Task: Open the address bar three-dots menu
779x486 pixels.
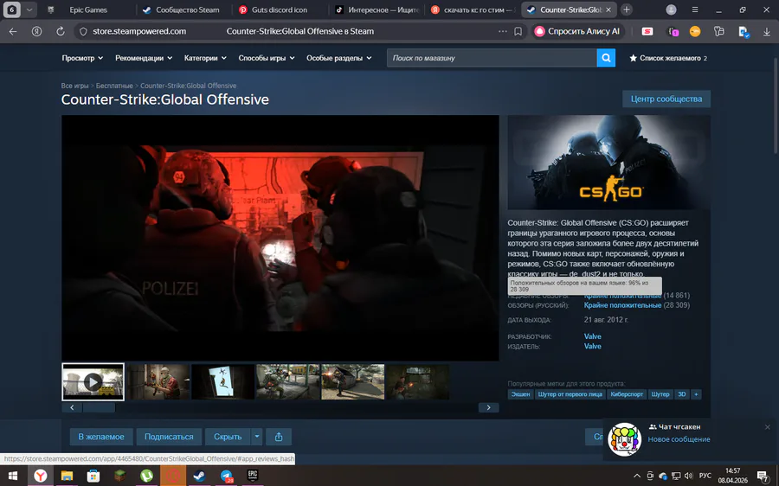Action: coord(503,31)
